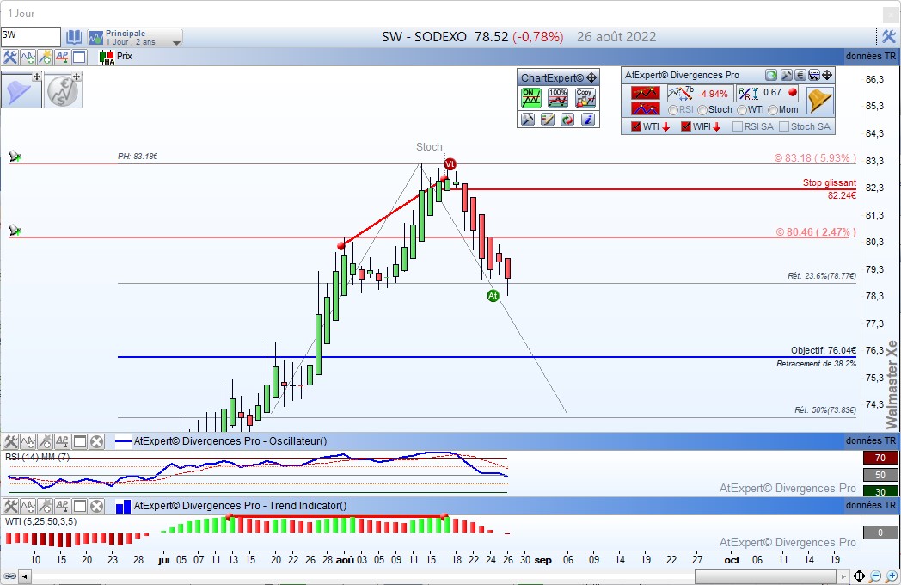Click the green refresh icon in Divergences Pro
This screenshot has width=901, height=585.
[771, 75]
